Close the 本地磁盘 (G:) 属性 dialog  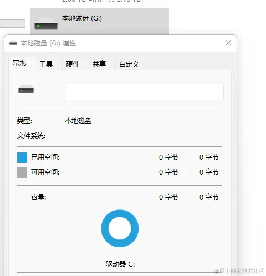[228, 43]
